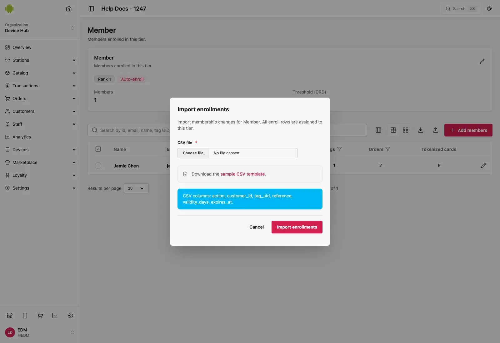This screenshot has height=343, width=500.
Task: Open Analytics in the sidebar
Action: [x=40, y=137]
